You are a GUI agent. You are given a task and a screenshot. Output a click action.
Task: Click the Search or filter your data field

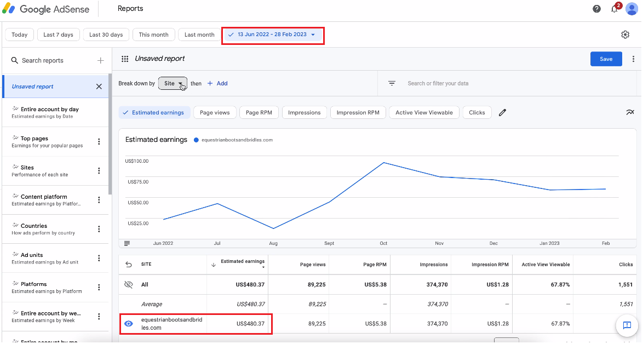438,84
